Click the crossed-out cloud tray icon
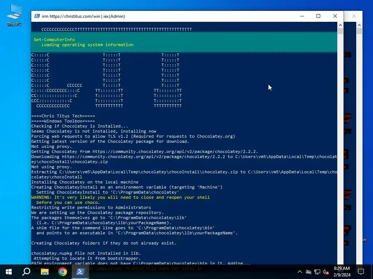This screenshot has width=373, height=279. 309,272
